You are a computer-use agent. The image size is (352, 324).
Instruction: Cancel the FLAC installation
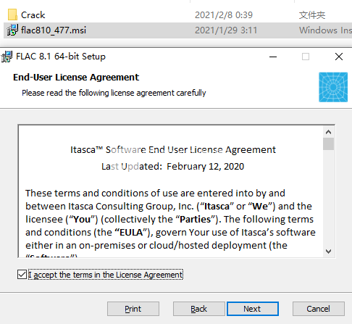tap(318, 309)
